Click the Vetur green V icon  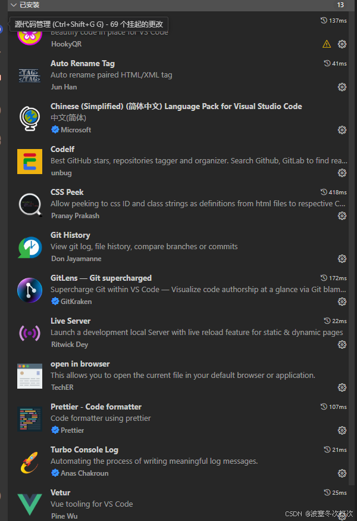coord(30,504)
